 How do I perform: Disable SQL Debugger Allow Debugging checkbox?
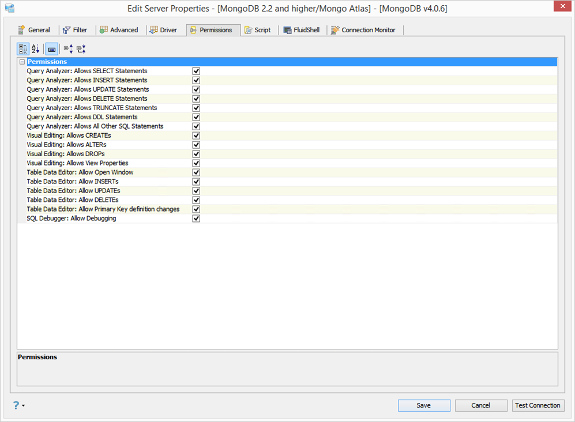click(196, 218)
